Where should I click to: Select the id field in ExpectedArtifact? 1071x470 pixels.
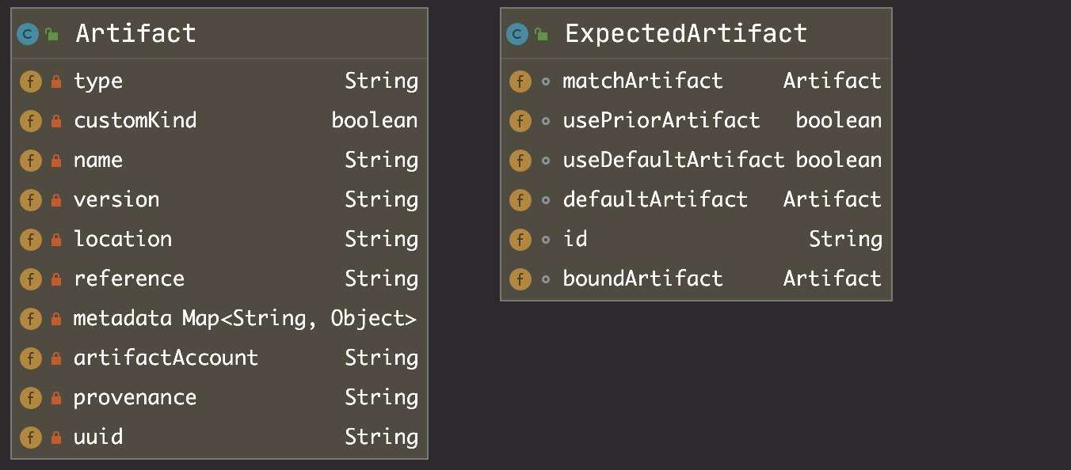tap(575, 240)
